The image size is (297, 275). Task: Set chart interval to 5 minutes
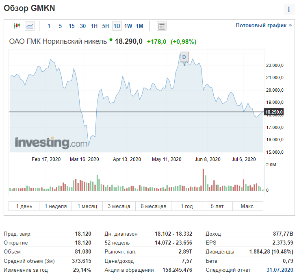[60, 26]
